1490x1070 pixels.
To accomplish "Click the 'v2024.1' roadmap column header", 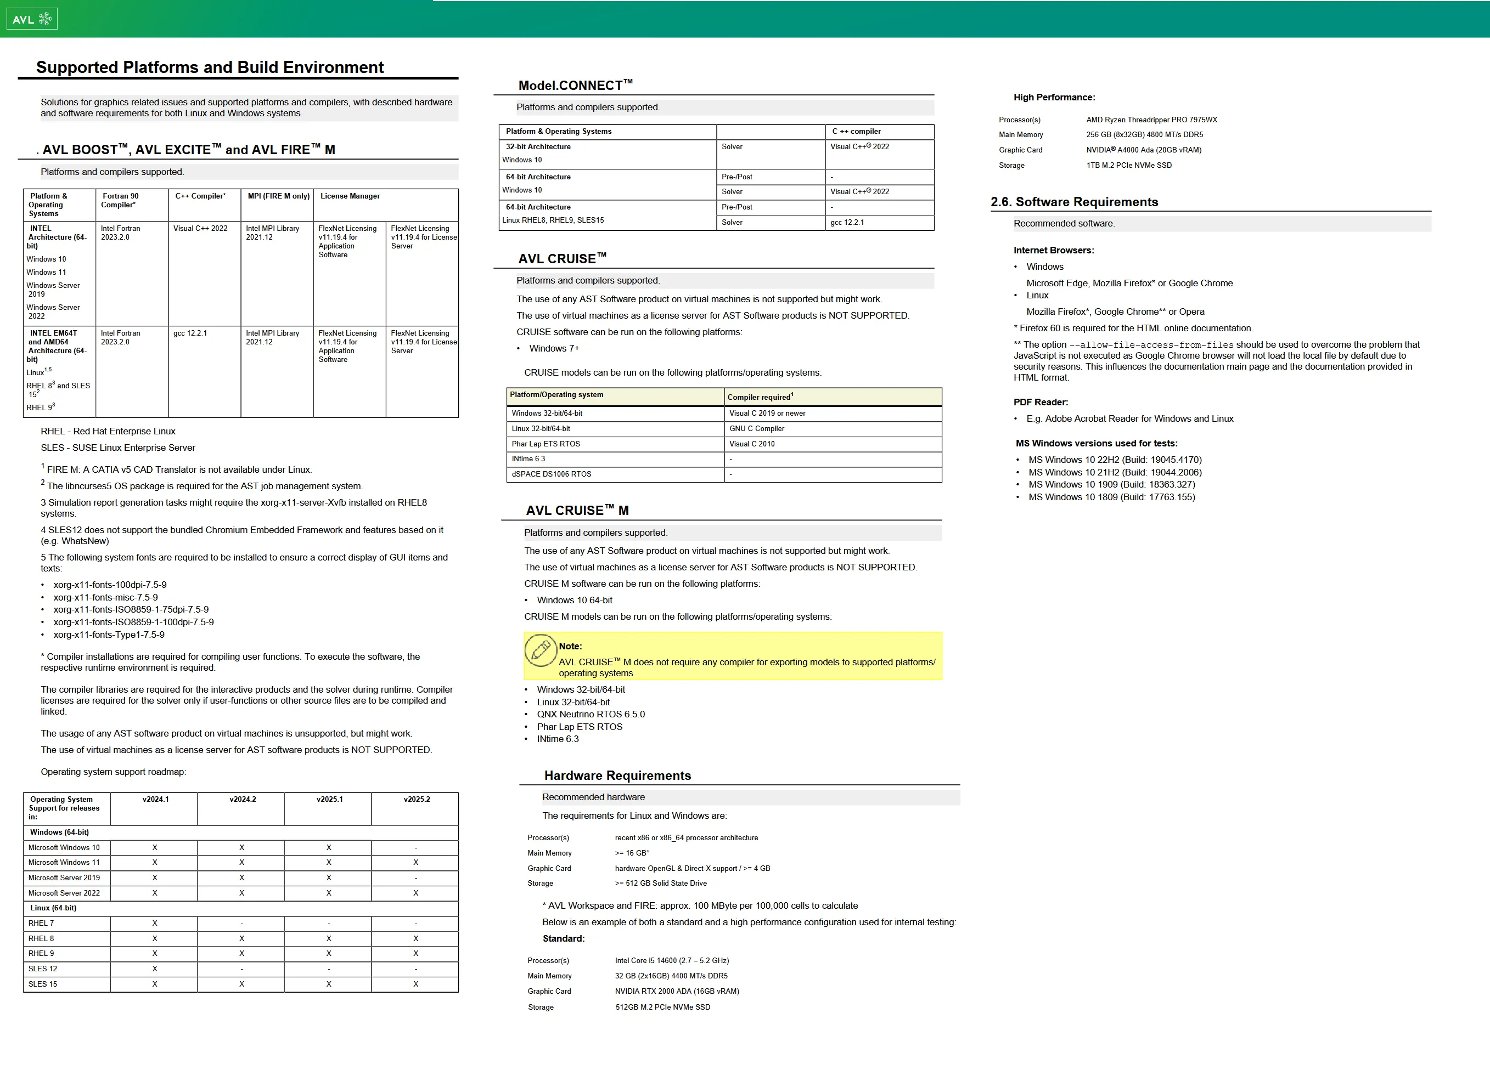I will (x=155, y=800).
